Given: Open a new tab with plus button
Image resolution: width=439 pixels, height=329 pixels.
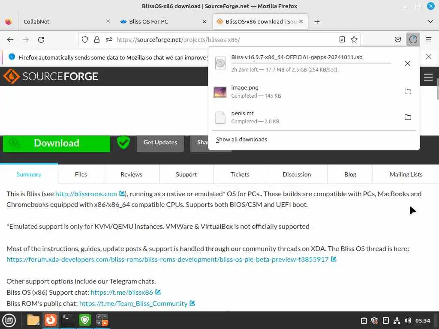Looking at the screenshot, I should (317, 21).
